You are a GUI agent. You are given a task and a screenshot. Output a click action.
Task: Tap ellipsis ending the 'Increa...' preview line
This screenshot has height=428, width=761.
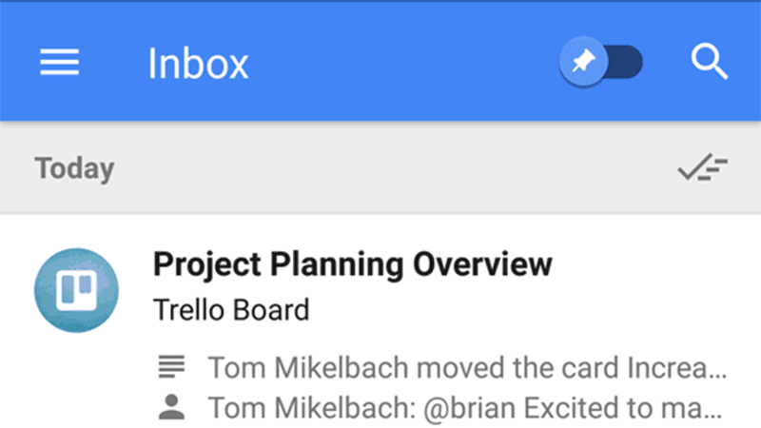point(717,375)
